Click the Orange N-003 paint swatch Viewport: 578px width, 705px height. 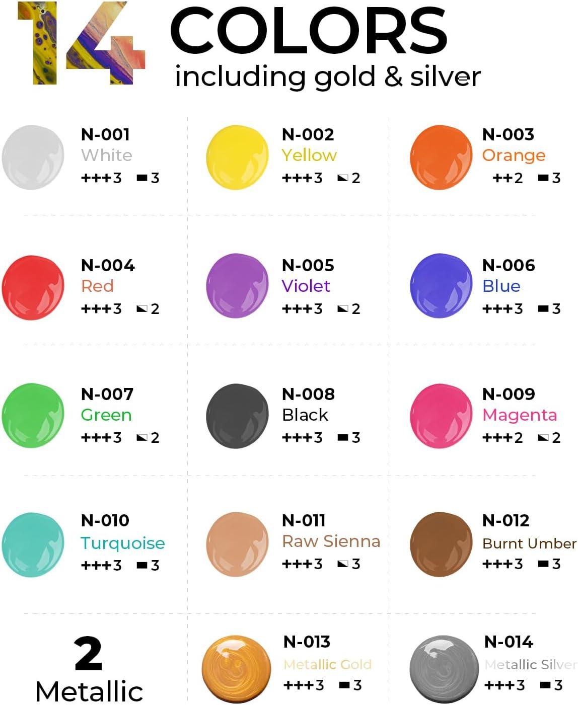coord(442,158)
